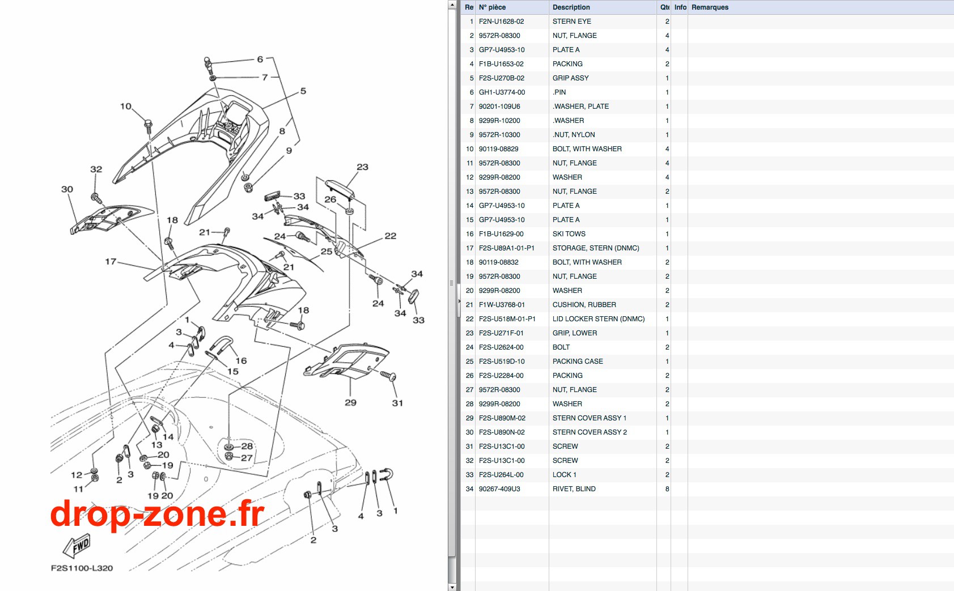Click part number F2S-U2624-00
Viewport: 954px width, 591px height.
point(501,347)
